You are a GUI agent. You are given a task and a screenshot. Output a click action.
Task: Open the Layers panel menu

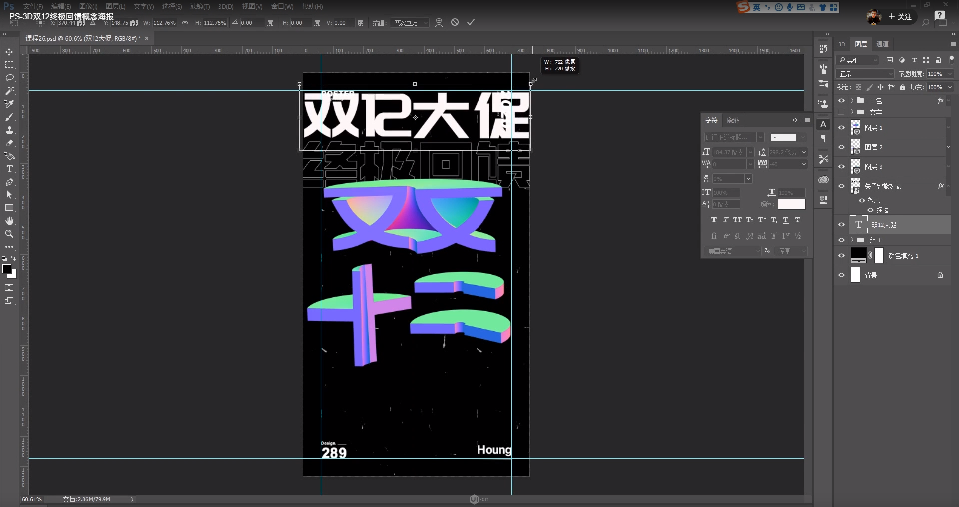click(953, 44)
